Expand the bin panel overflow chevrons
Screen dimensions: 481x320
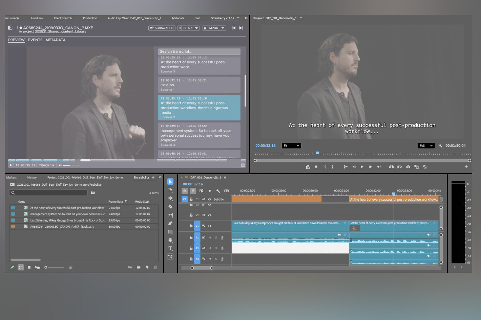(x=160, y=177)
